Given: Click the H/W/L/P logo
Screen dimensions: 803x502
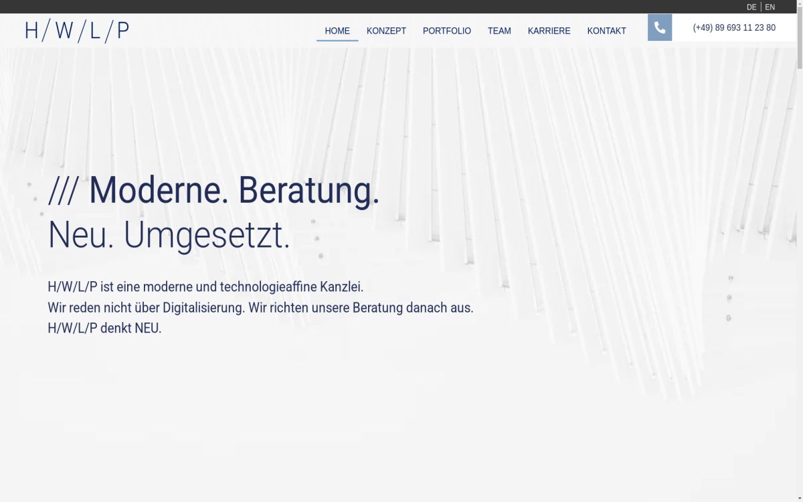Looking at the screenshot, I should tap(76, 29).
